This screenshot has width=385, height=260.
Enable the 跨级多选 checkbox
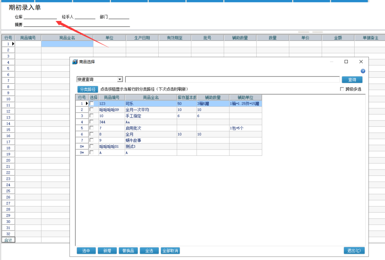point(342,89)
